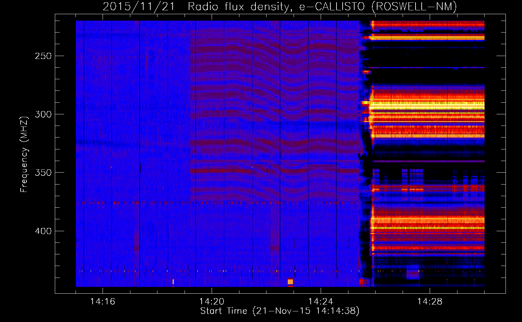Click the 14:28 time tick label
Viewport: 522px width, 322px height.
click(x=430, y=302)
